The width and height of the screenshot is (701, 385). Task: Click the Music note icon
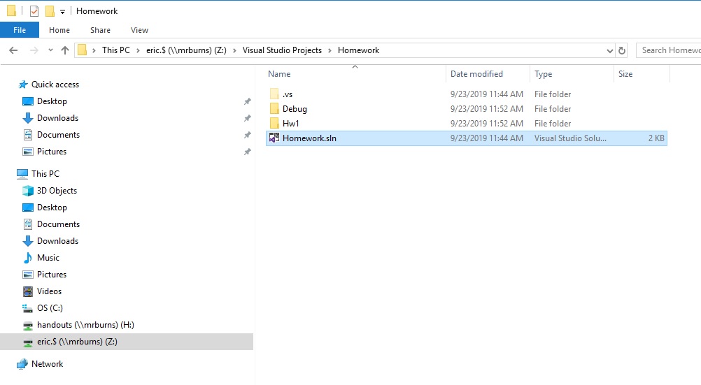(28, 258)
